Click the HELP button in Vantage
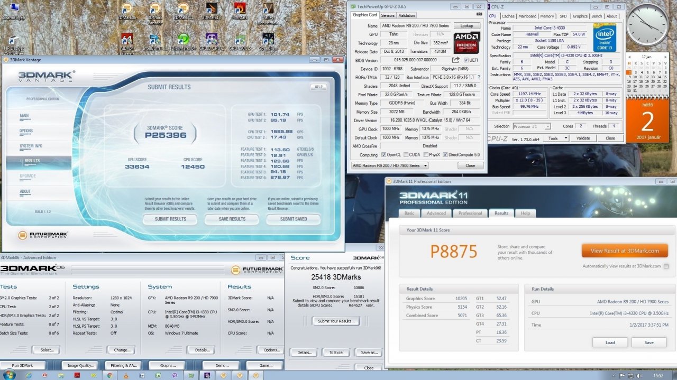 (x=318, y=87)
